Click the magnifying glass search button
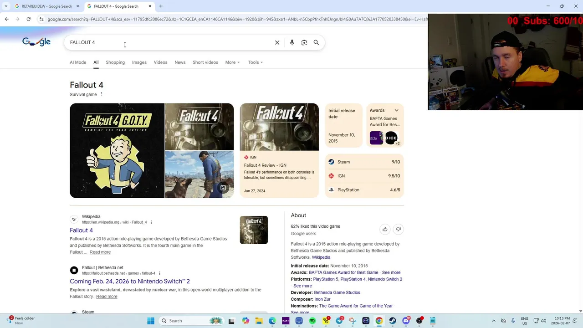Screen dimensions: 583x328 click(316, 42)
